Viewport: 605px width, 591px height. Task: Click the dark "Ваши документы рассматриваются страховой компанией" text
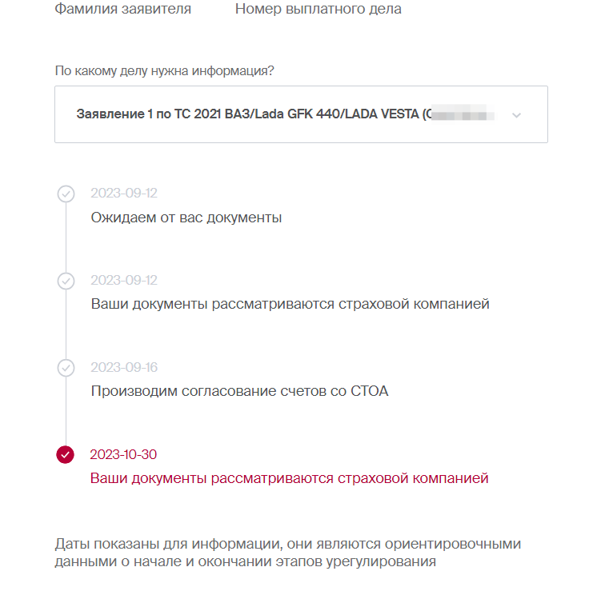[x=290, y=305]
